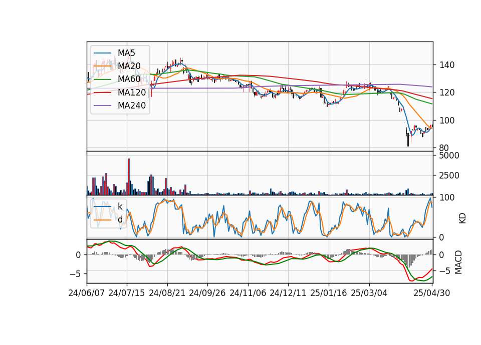Click the red MA120 legend line sample
Image resolution: width=481 pixels, height=345 pixels.
(102, 92)
